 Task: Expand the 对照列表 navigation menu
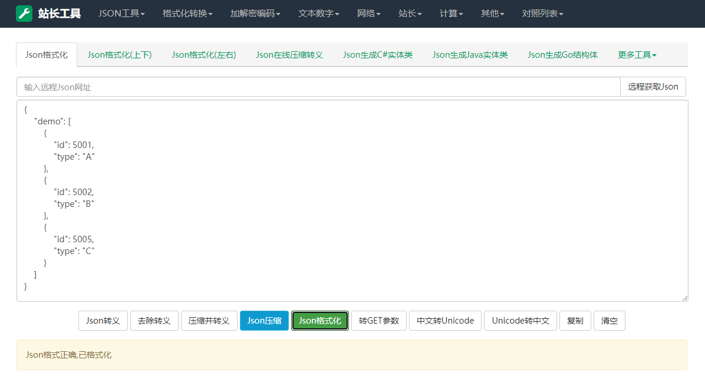coord(542,13)
